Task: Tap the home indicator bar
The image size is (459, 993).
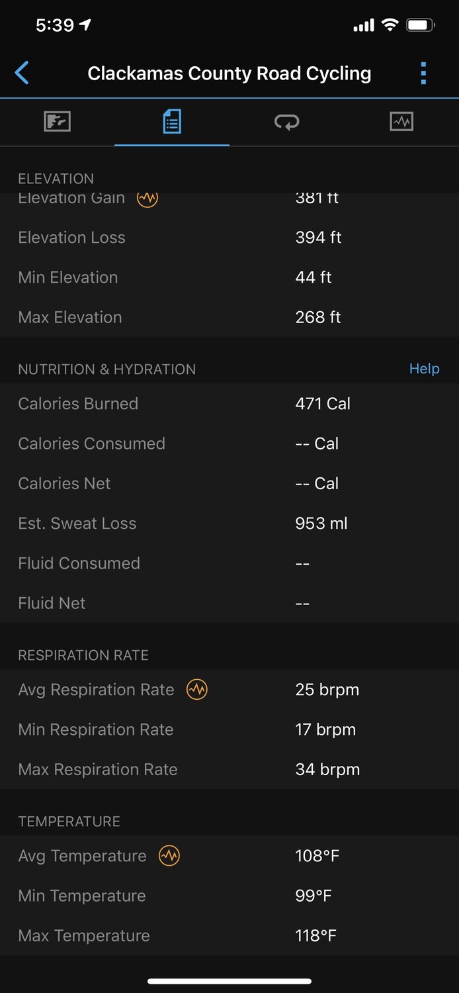Action: (x=230, y=981)
